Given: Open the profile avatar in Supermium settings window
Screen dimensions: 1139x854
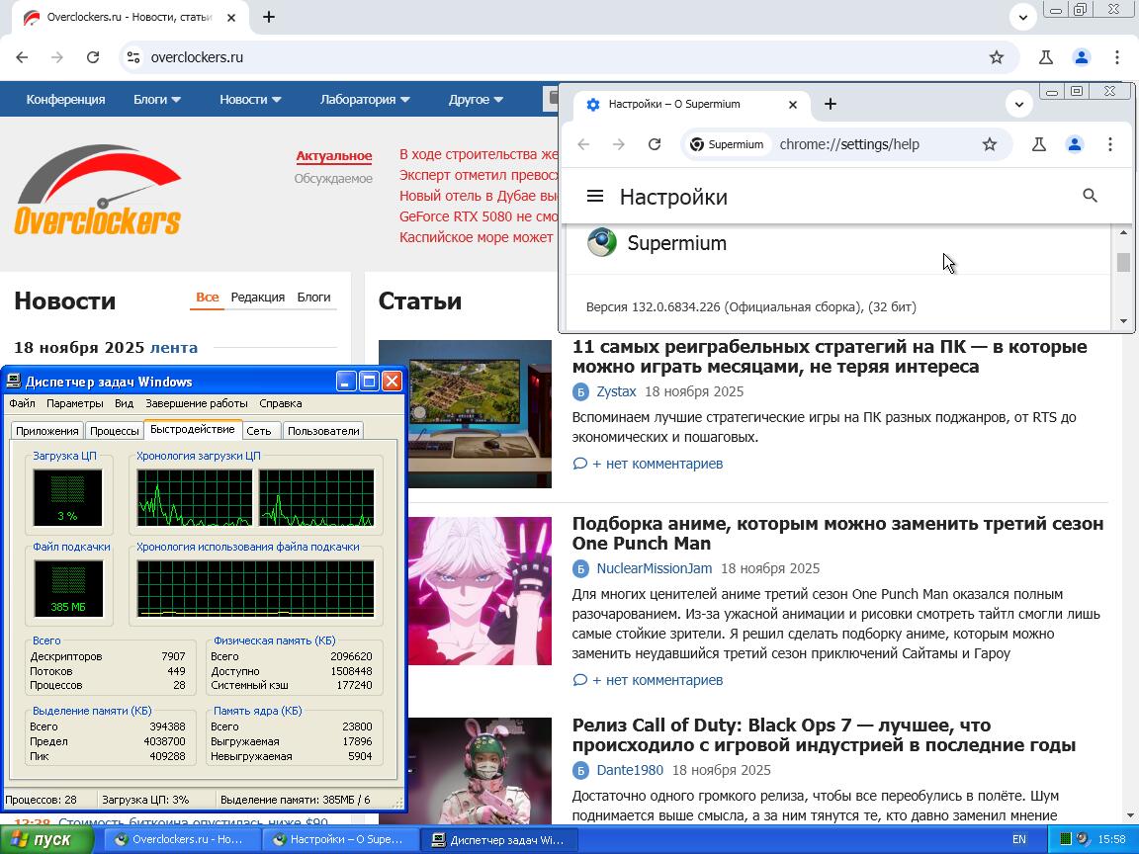Looking at the screenshot, I should coord(1075,144).
